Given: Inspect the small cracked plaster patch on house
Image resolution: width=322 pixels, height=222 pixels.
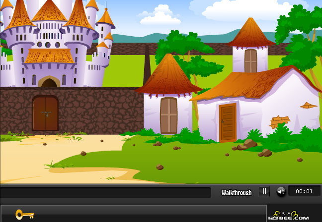Looking at the screenshot, I should (309, 105).
